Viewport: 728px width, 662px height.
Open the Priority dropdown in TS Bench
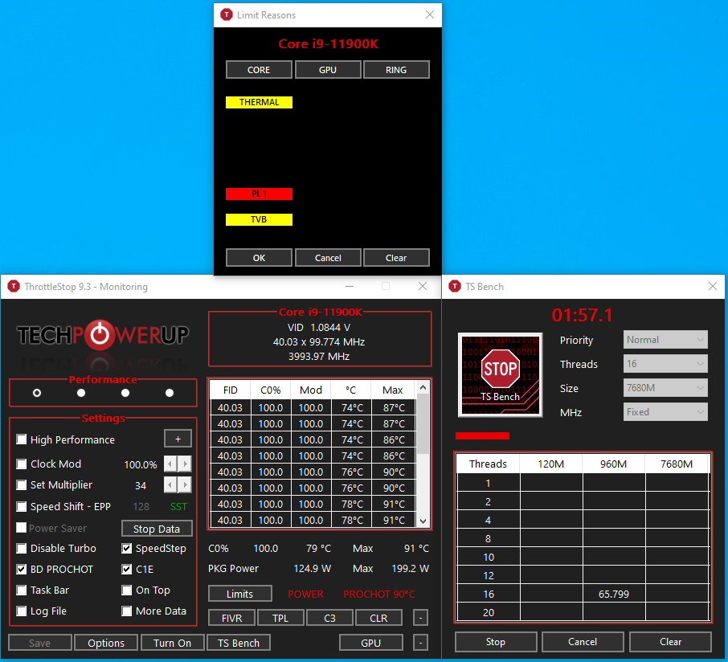pyautogui.click(x=665, y=339)
